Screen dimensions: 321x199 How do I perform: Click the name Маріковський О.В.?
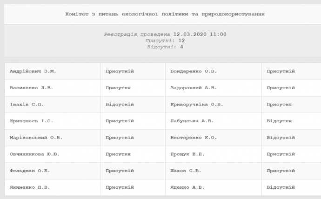click(x=36, y=138)
